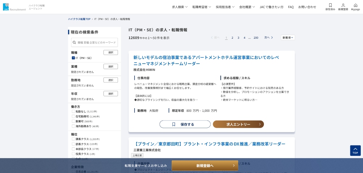Save the HIWIN job with 保存する
Viewport: 363px width, 173px height.
click(x=185, y=124)
